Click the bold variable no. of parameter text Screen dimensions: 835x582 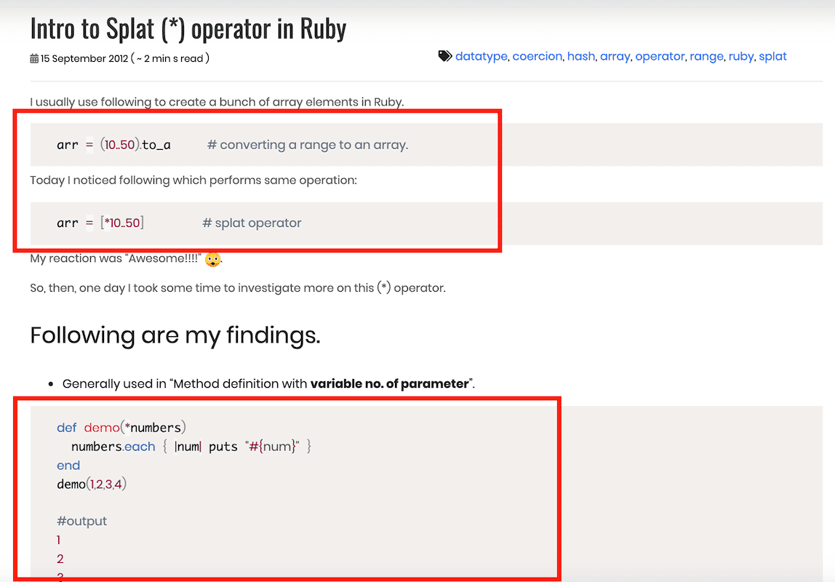[x=390, y=384]
